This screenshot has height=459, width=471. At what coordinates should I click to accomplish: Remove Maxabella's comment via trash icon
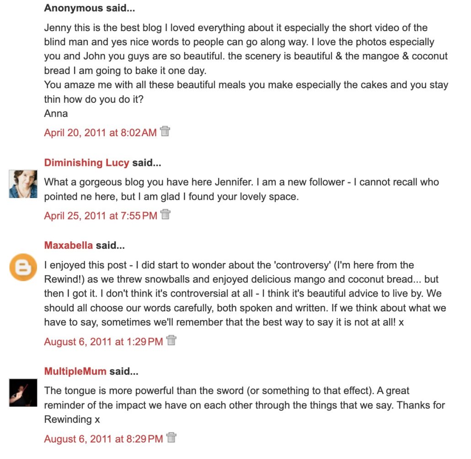pyautogui.click(x=171, y=340)
